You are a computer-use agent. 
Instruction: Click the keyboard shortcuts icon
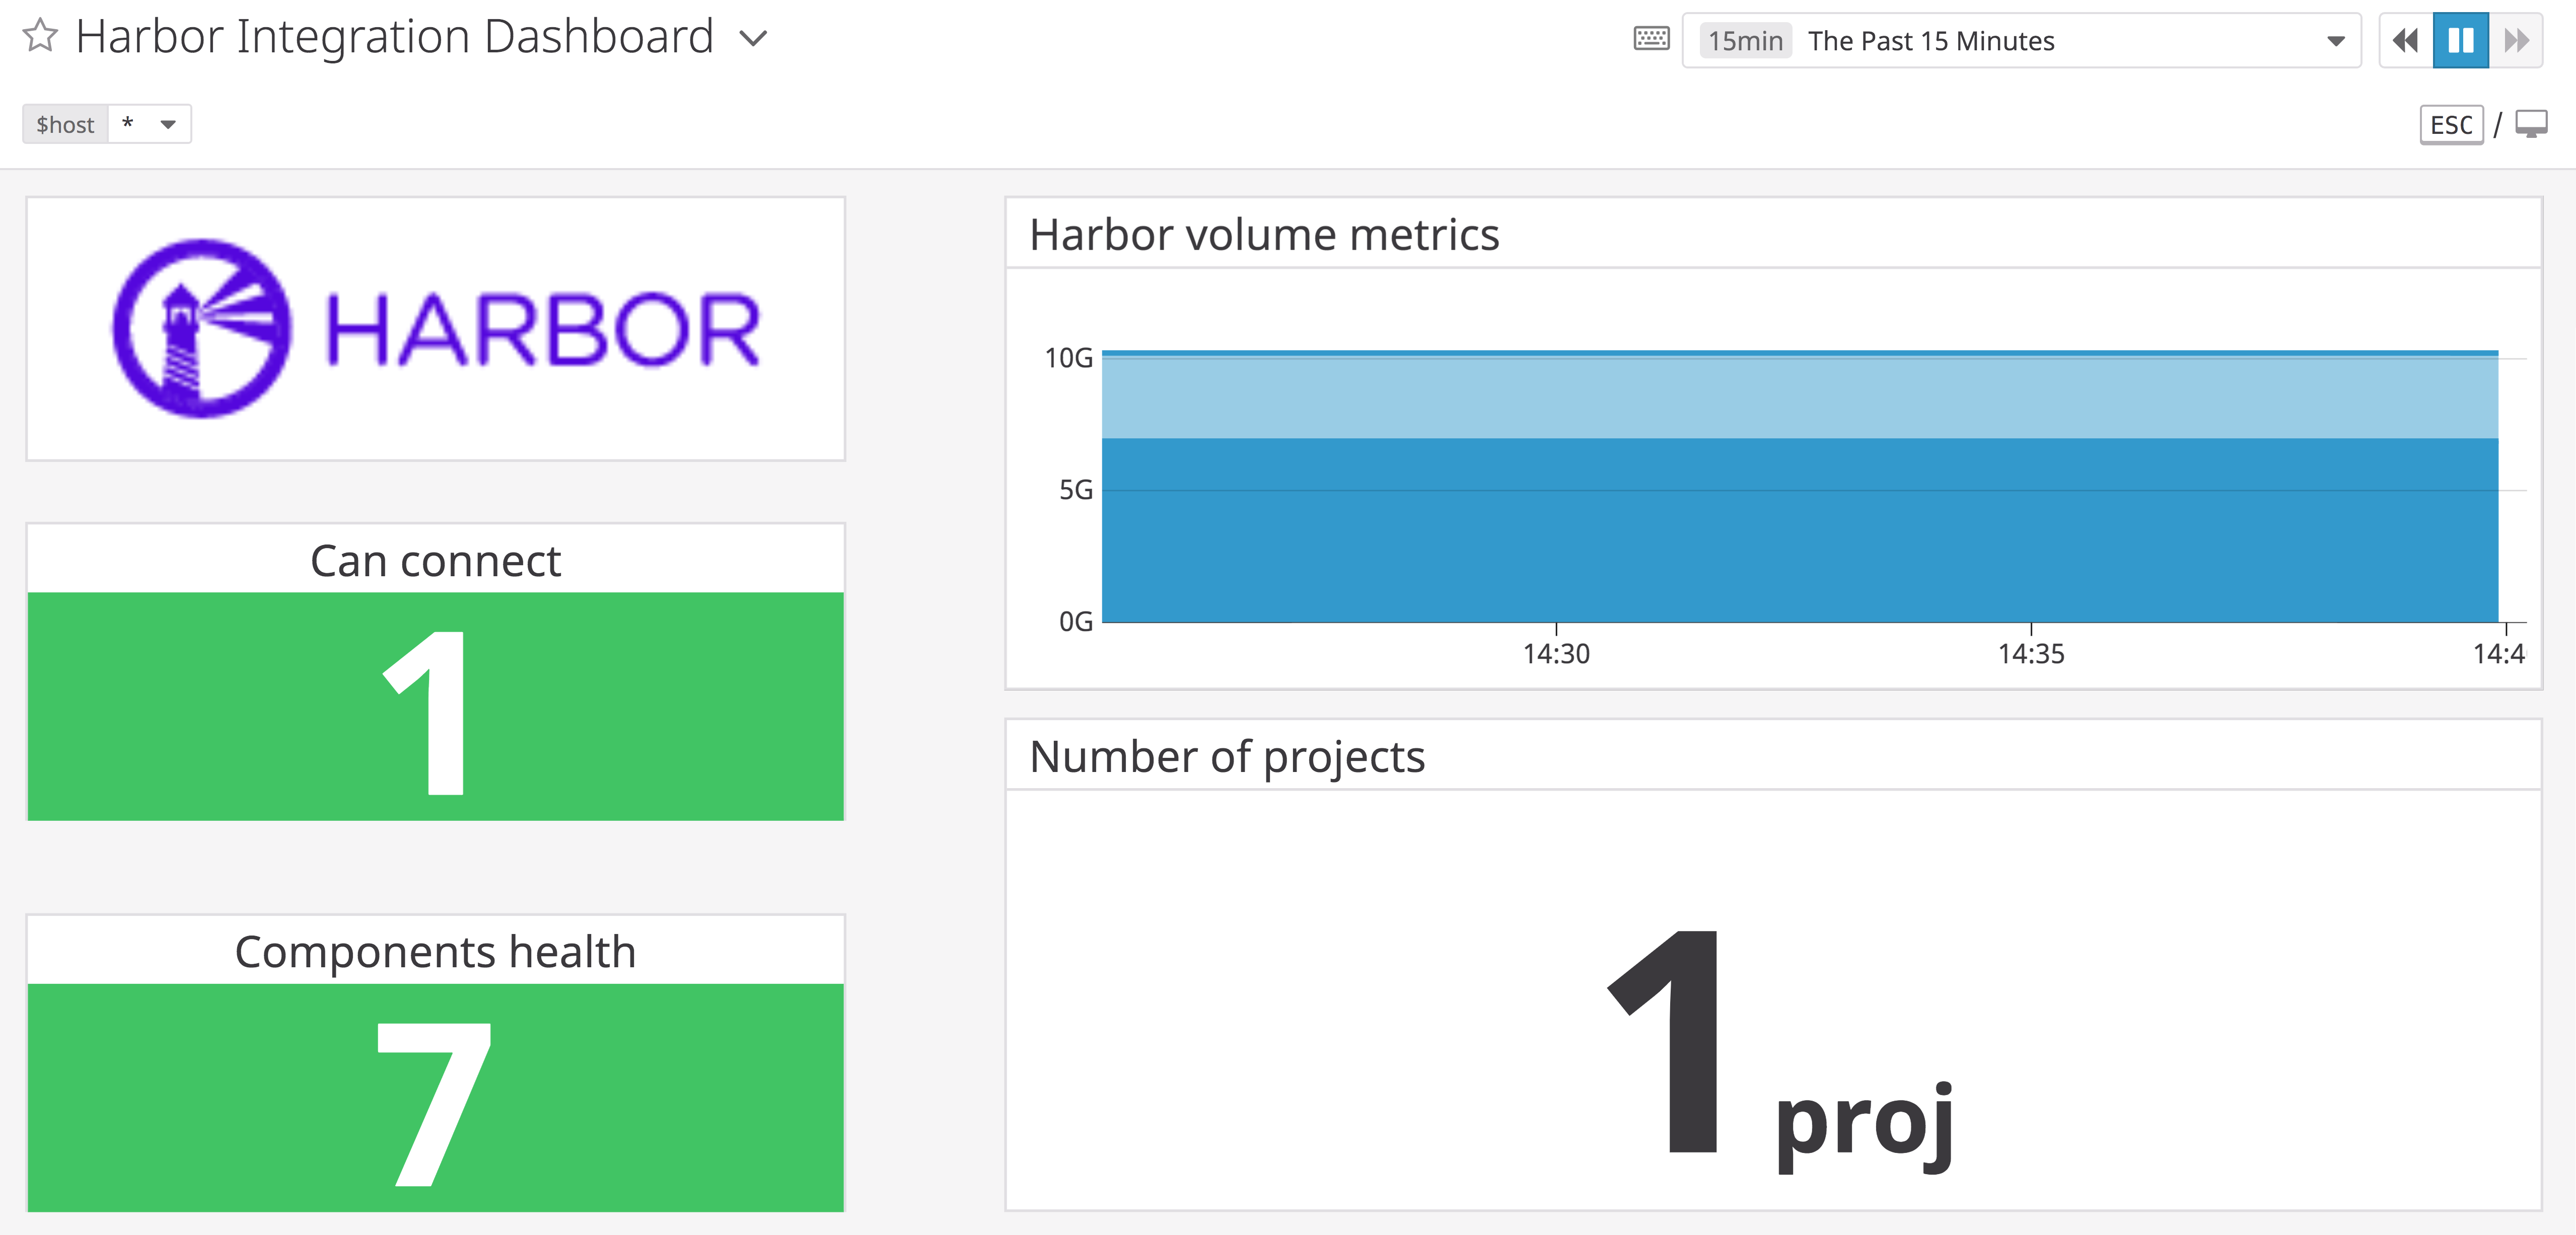(1651, 40)
